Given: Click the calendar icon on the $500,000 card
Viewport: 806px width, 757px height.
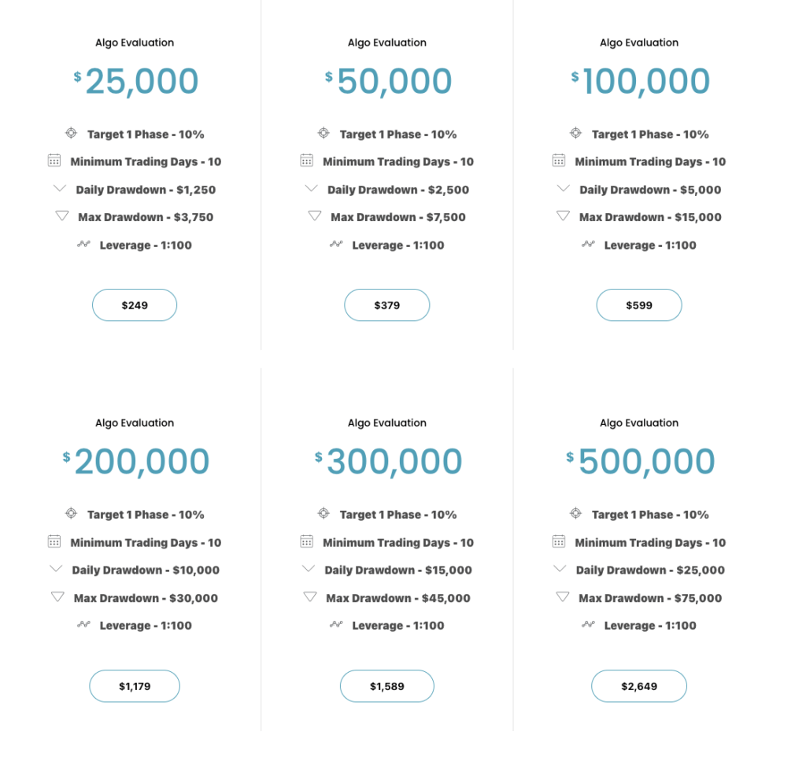Looking at the screenshot, I should click(559, 541).
